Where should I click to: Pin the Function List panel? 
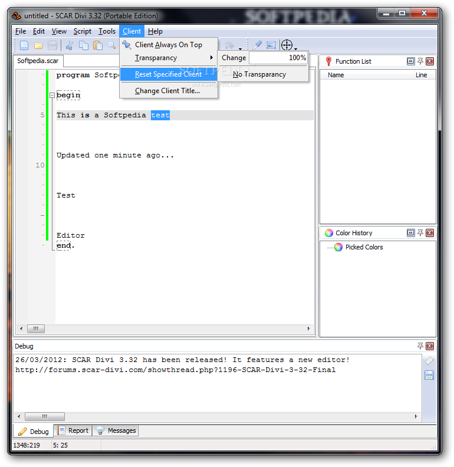(x=420, y=61)
